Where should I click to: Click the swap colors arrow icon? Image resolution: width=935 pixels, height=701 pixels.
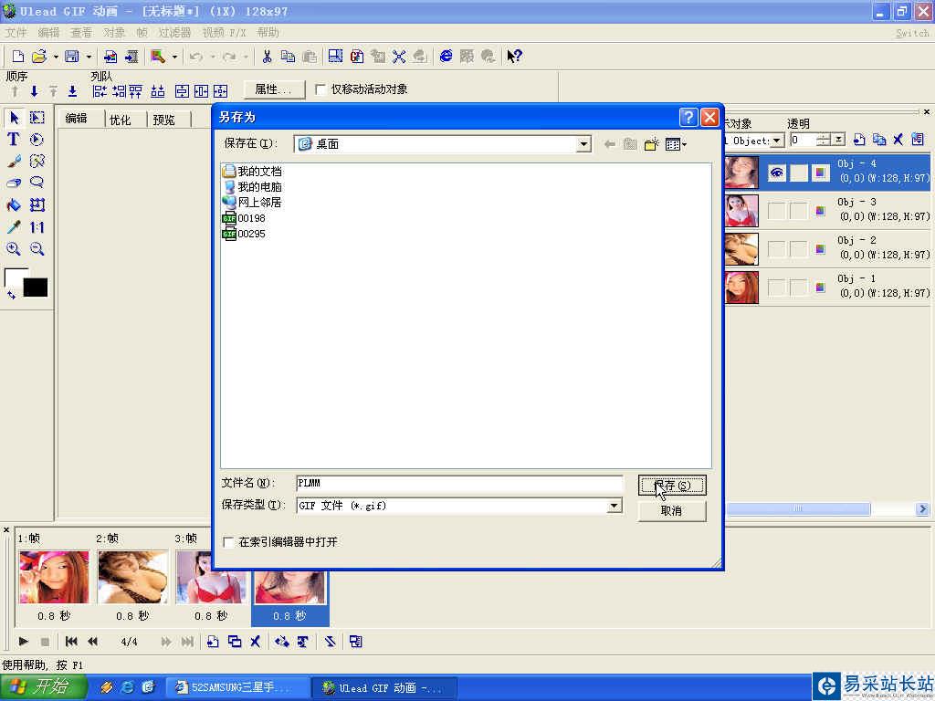[11, 295]
